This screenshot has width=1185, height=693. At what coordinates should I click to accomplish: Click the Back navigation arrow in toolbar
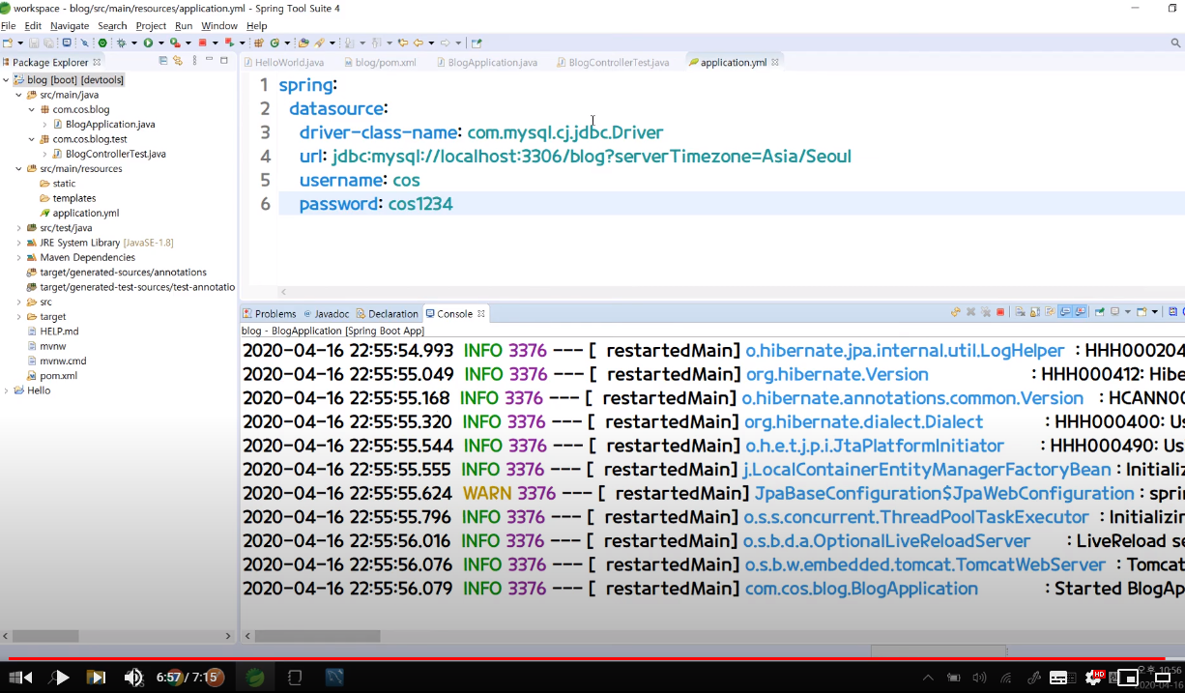pos(418,43)
